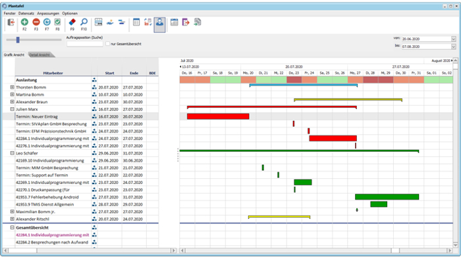The image size is (461, 259).
Task: Click the assignment icon in Alexander Ritschl row
Action: (94, 219)
